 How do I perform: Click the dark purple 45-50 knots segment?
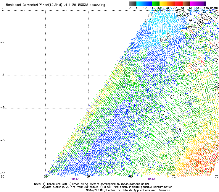(202, 4)
